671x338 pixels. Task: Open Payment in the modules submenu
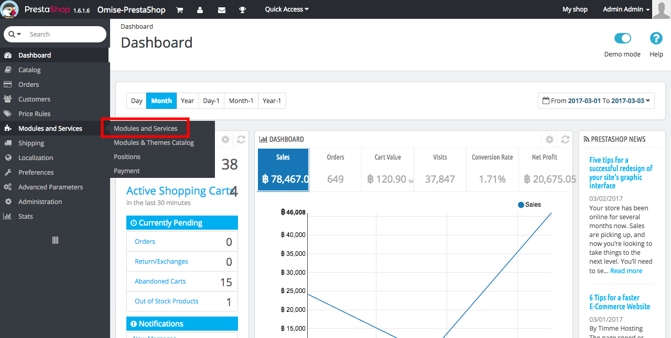coord(127,171)
